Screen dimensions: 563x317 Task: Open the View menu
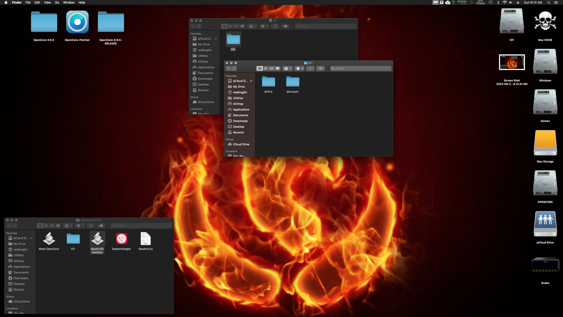tap(47, 3)
